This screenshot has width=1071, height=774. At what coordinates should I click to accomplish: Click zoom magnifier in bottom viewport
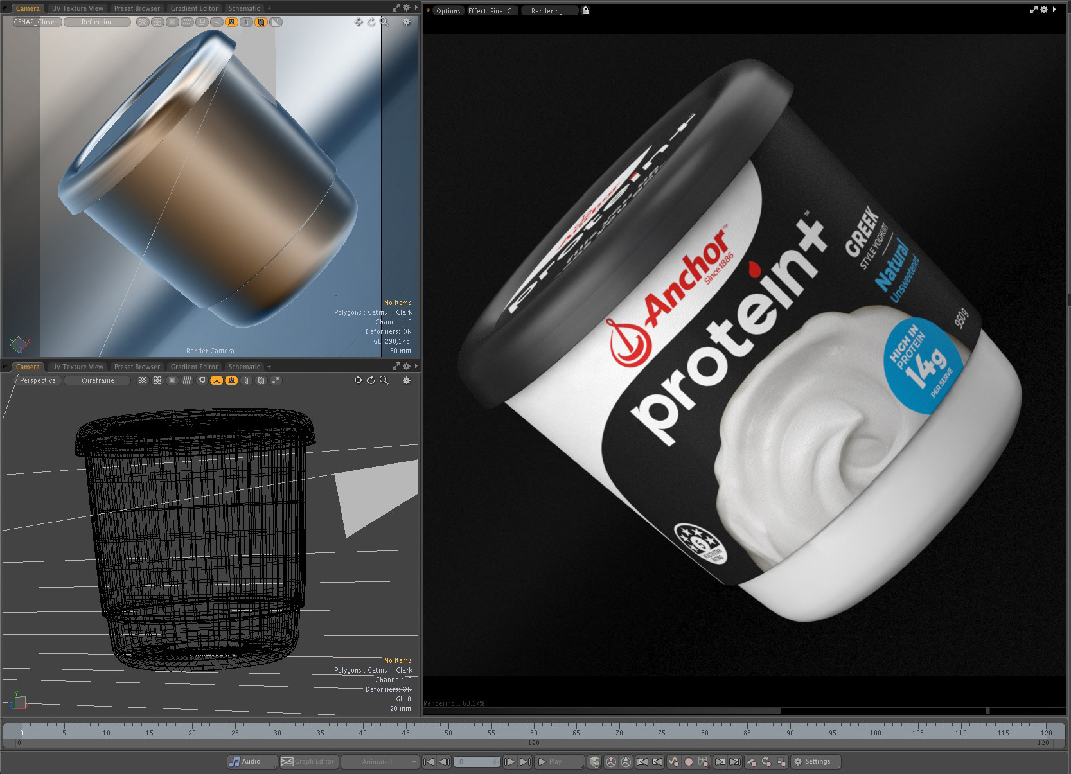click(384, 380)
